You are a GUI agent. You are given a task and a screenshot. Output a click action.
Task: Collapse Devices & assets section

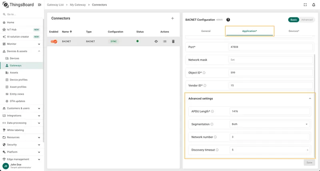(x=22, y=51)
